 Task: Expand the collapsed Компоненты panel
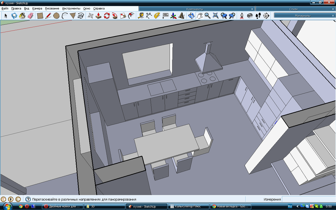195,9
